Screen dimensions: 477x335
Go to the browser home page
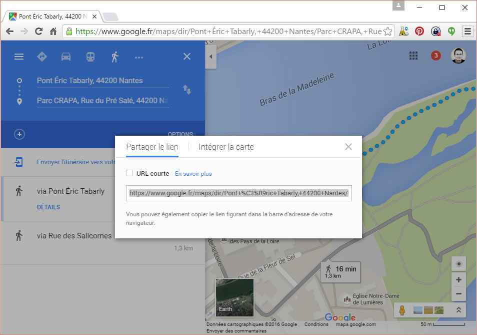coord(53,32)
